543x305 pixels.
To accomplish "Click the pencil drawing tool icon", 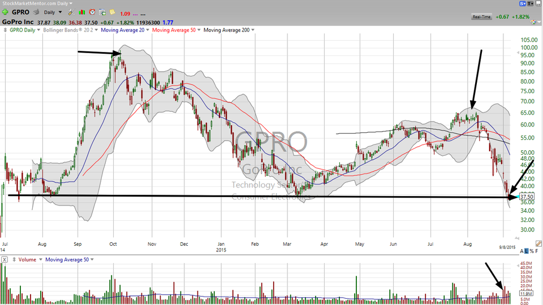I will pyautogui.click(x=538, y=244).
